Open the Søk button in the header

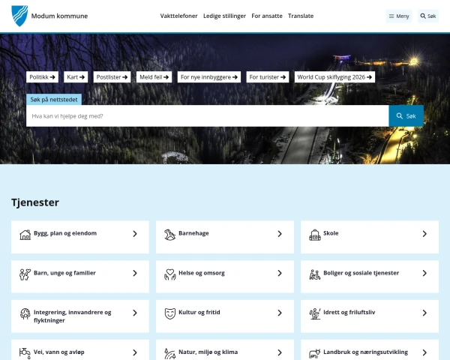pos(428,16)
